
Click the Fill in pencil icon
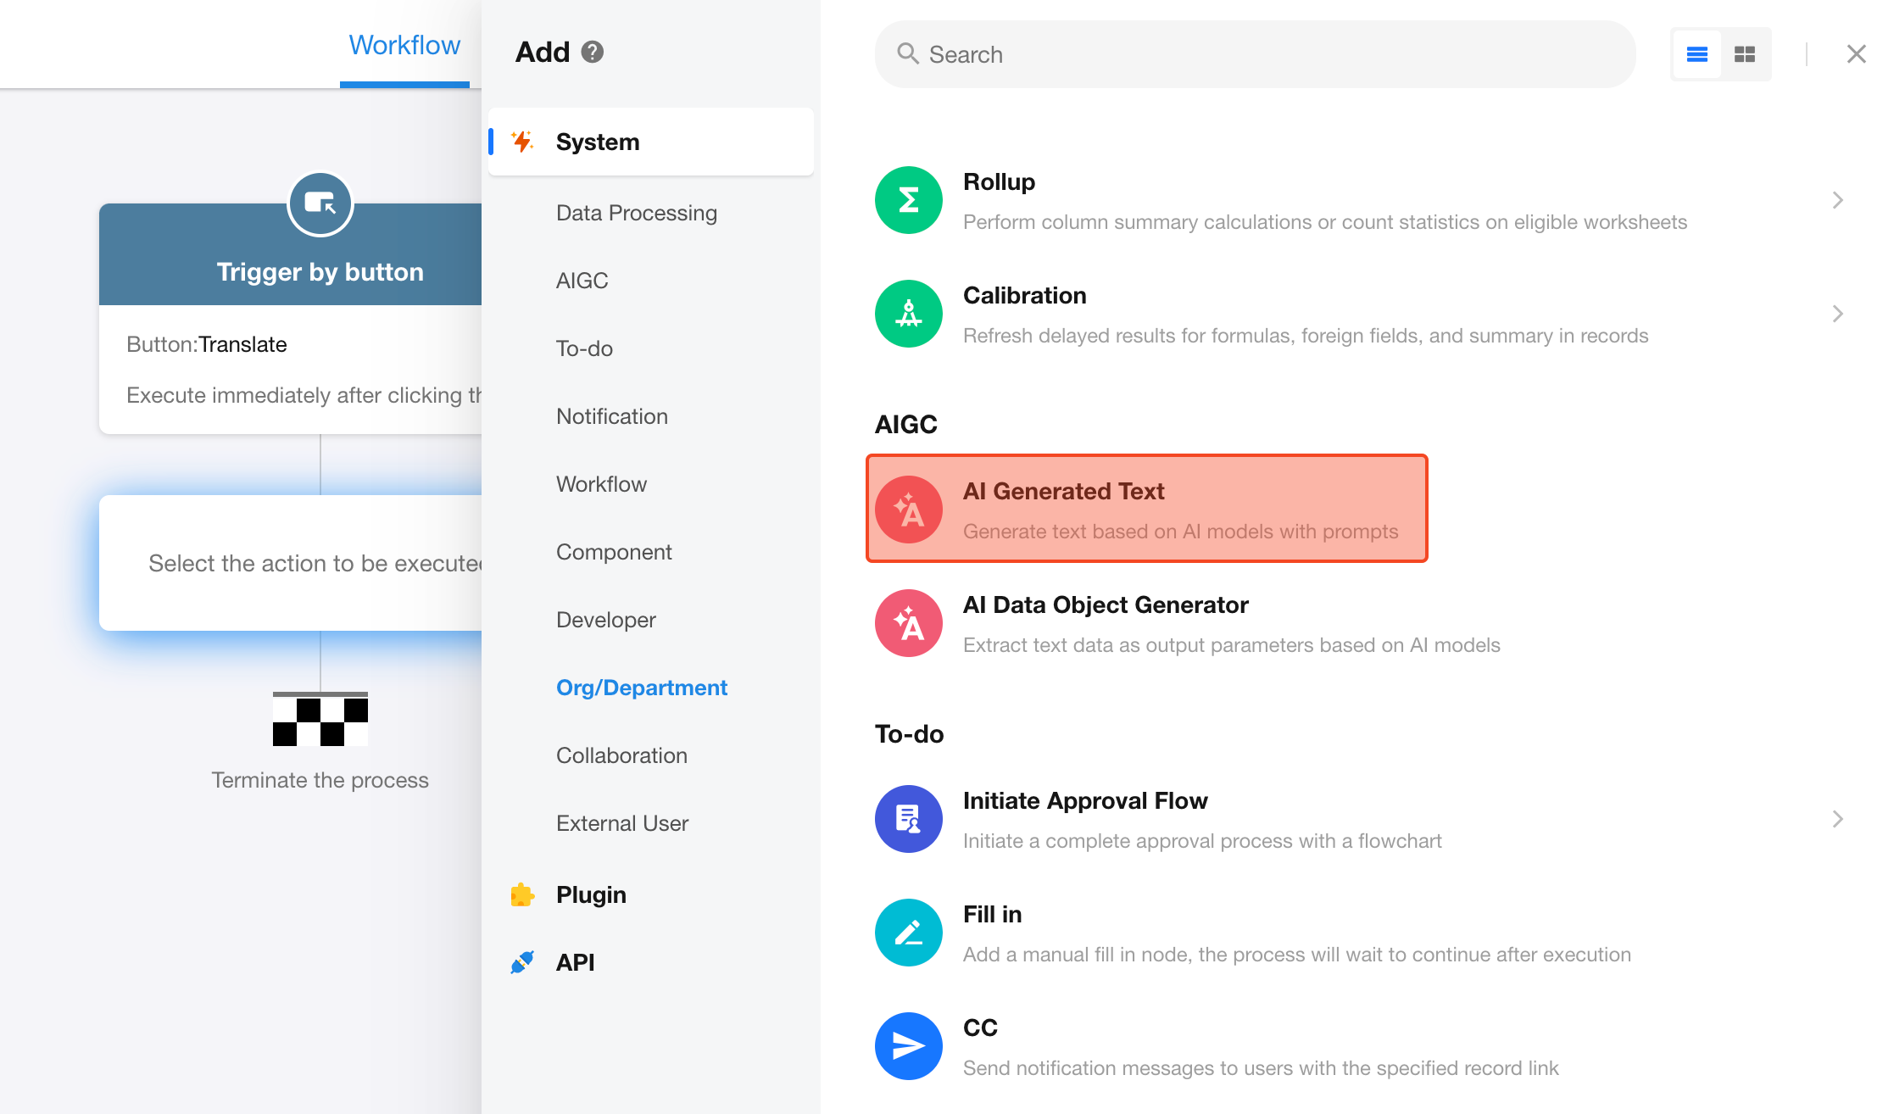tap(908, 933)
